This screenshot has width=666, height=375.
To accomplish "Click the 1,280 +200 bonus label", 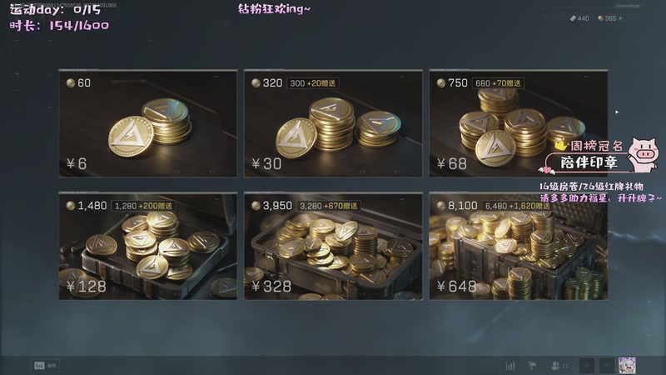I will coord(143,206).
